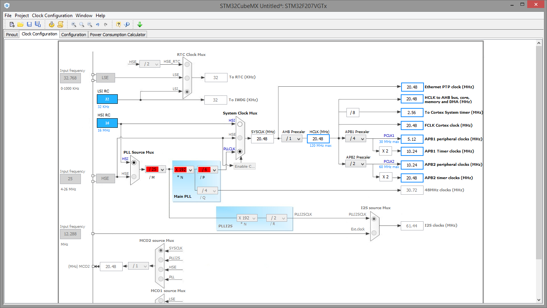Open the PLLI2S /R divider dropdown
The image size is (547, 308).
pyautogui.click(x=277, y=218)
